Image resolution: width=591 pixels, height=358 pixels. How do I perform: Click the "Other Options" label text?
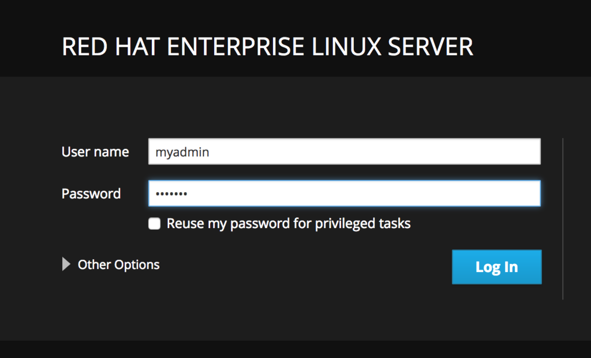point(118,264)
